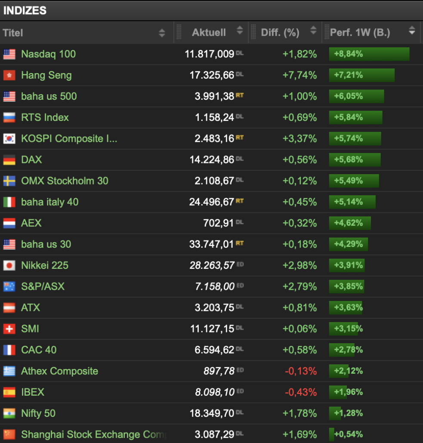Click the Austrian flag beside ATX
Image resolution: width=423 pixels, height=443 pixels.
point(9,308)
